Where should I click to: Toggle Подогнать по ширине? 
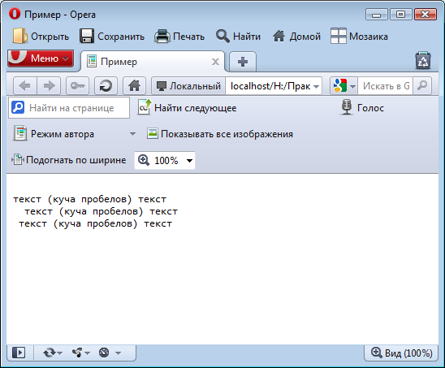(68, 160)
